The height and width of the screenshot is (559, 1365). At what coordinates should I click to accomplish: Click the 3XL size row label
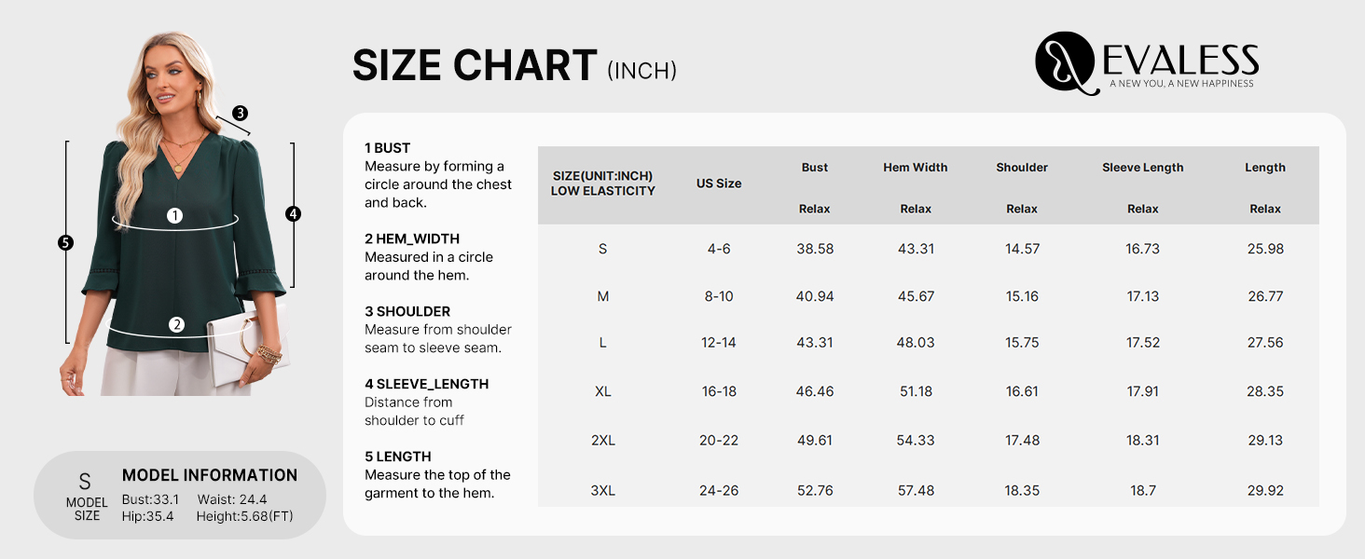(x=603, y=490)
